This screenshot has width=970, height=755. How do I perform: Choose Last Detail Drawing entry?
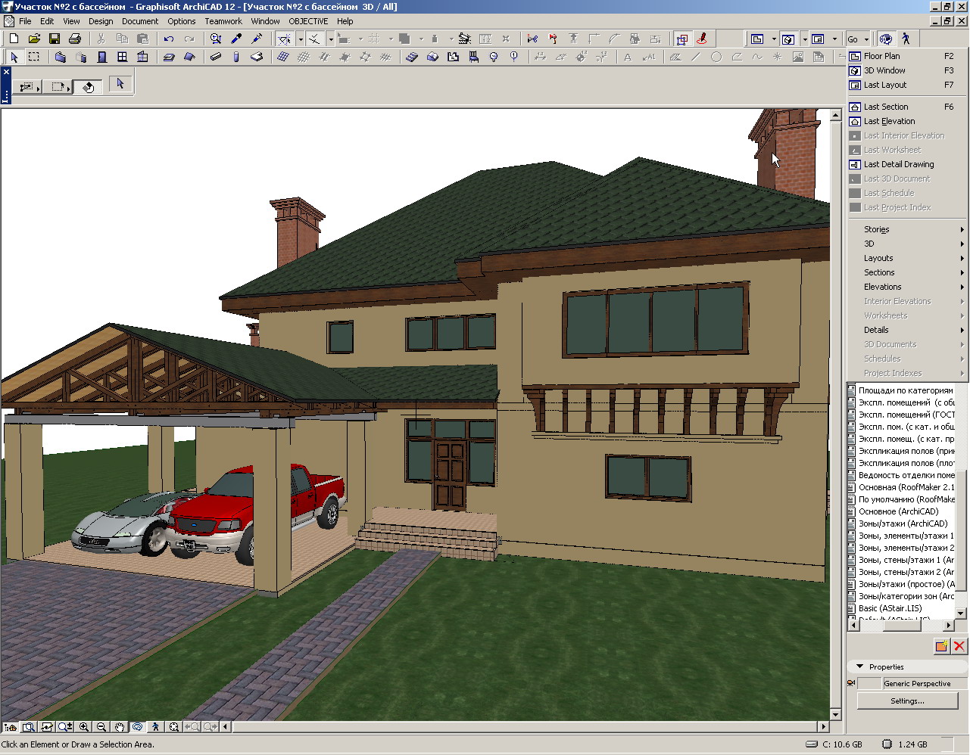coord(908,164)
